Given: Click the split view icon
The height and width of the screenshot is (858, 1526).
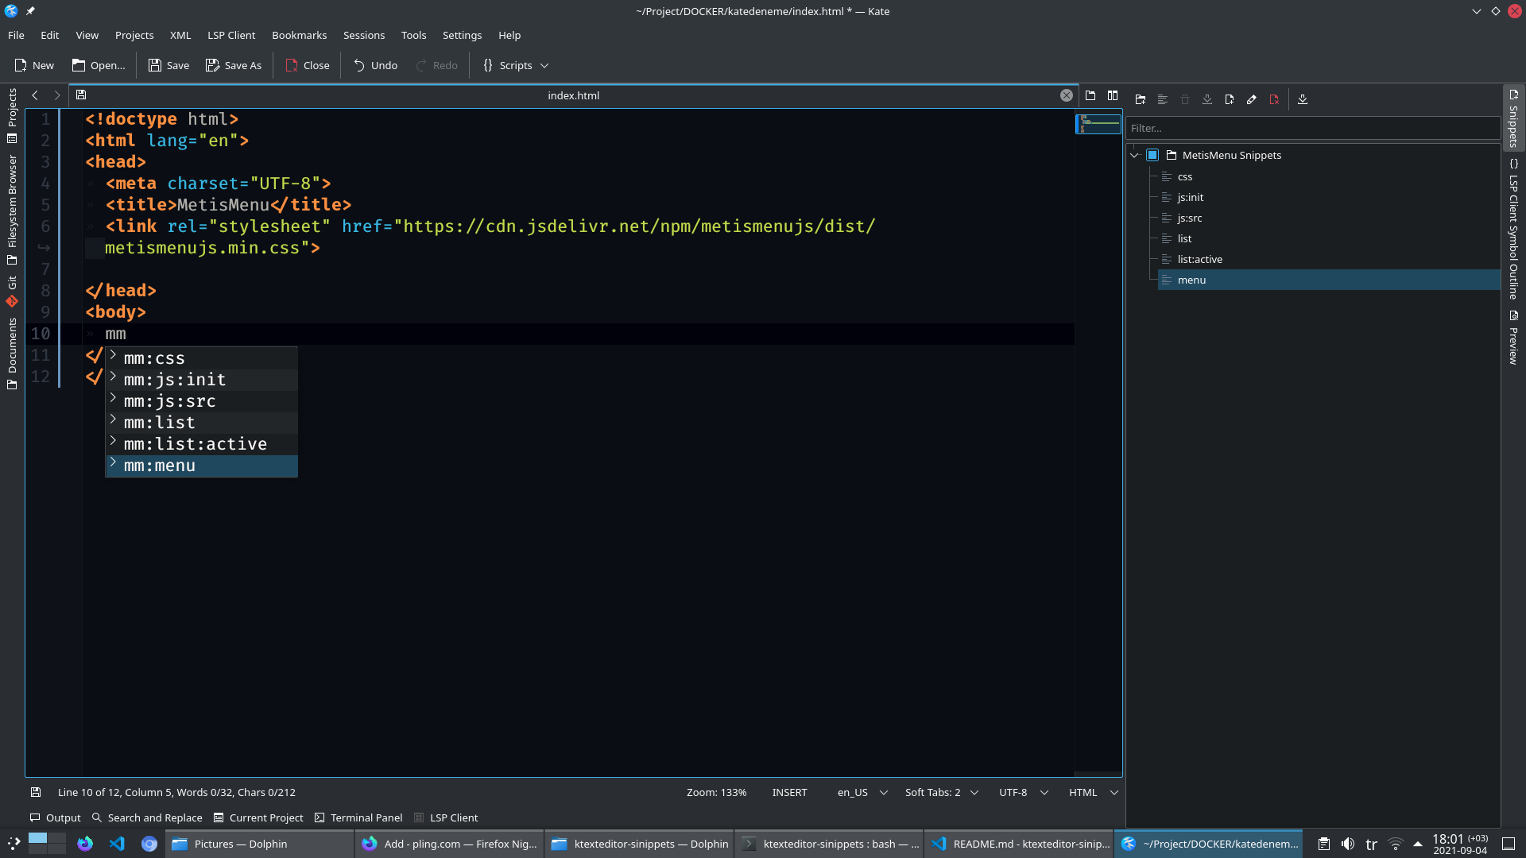Looking at the screenshot, I should click(1113, 95).
